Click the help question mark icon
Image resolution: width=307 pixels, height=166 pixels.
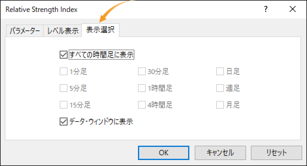pyautogui.click(x=266, y=9)
